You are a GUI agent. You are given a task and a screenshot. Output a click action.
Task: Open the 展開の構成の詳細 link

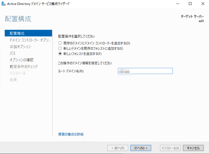pyautogui.click(x=71, y=134)
